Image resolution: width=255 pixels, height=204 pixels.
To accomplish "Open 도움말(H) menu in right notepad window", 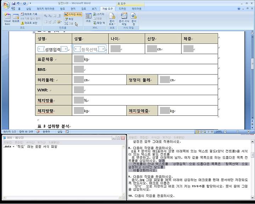I will click(x=179, y=137).
